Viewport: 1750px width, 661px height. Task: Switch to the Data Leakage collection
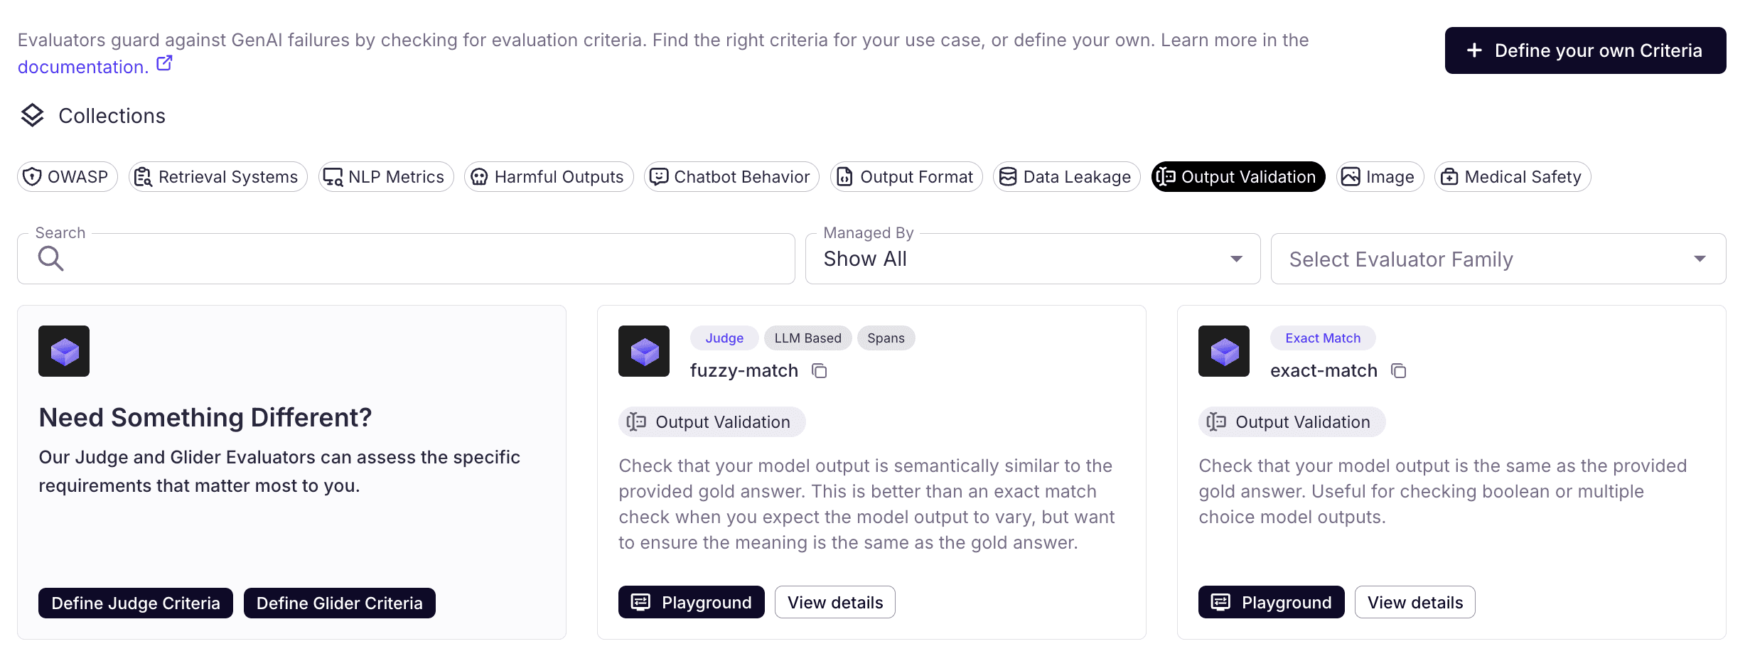1066,177
